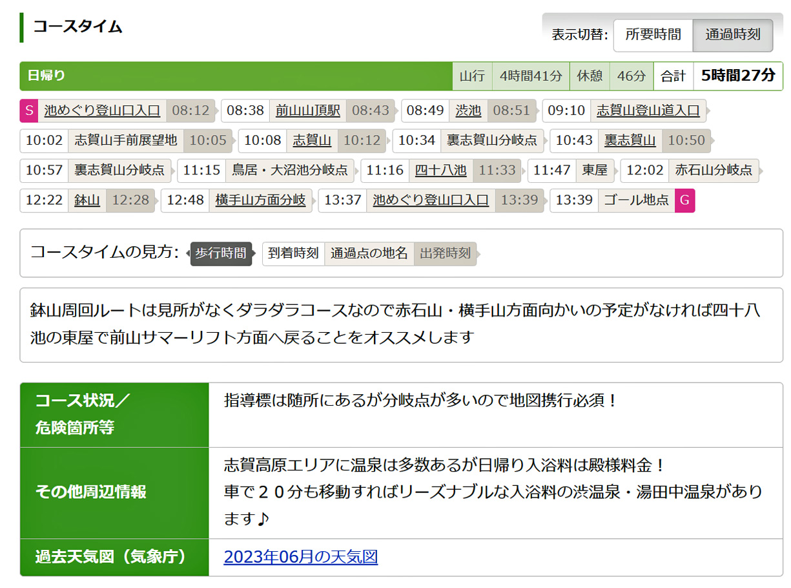
Task: Click the 鳥居・大沼池分岐点 waypoint
Action: pyautogui.click(x=290, y=171)
